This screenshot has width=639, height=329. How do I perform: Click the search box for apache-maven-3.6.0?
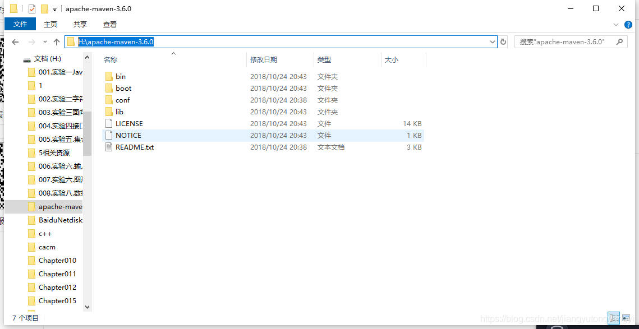pos(571,41)
